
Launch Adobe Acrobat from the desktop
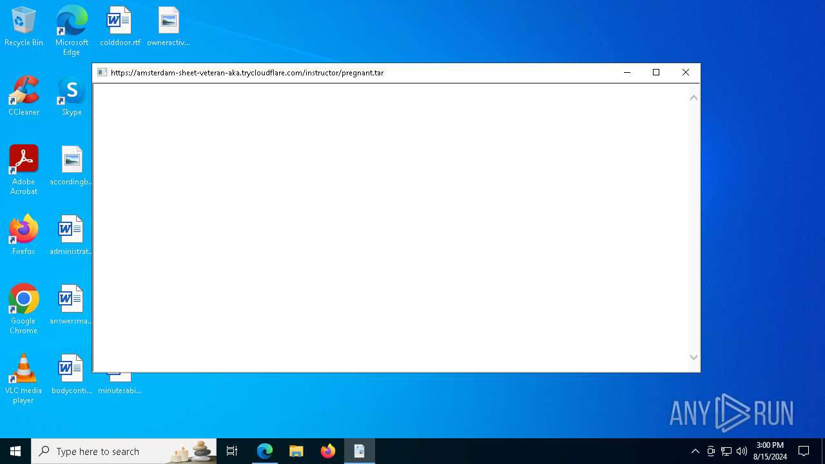coord(24,171)
